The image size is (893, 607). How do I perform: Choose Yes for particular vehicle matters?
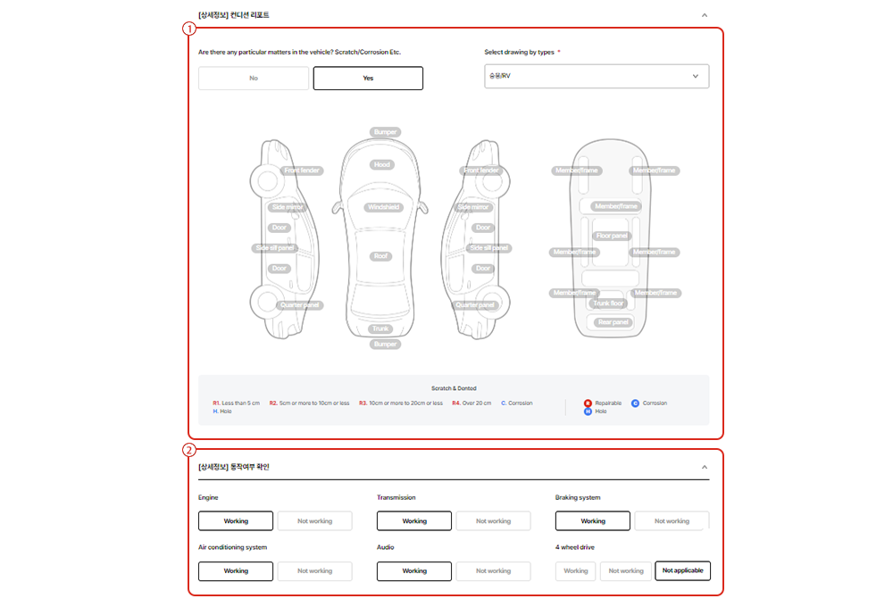click(368, 79)
